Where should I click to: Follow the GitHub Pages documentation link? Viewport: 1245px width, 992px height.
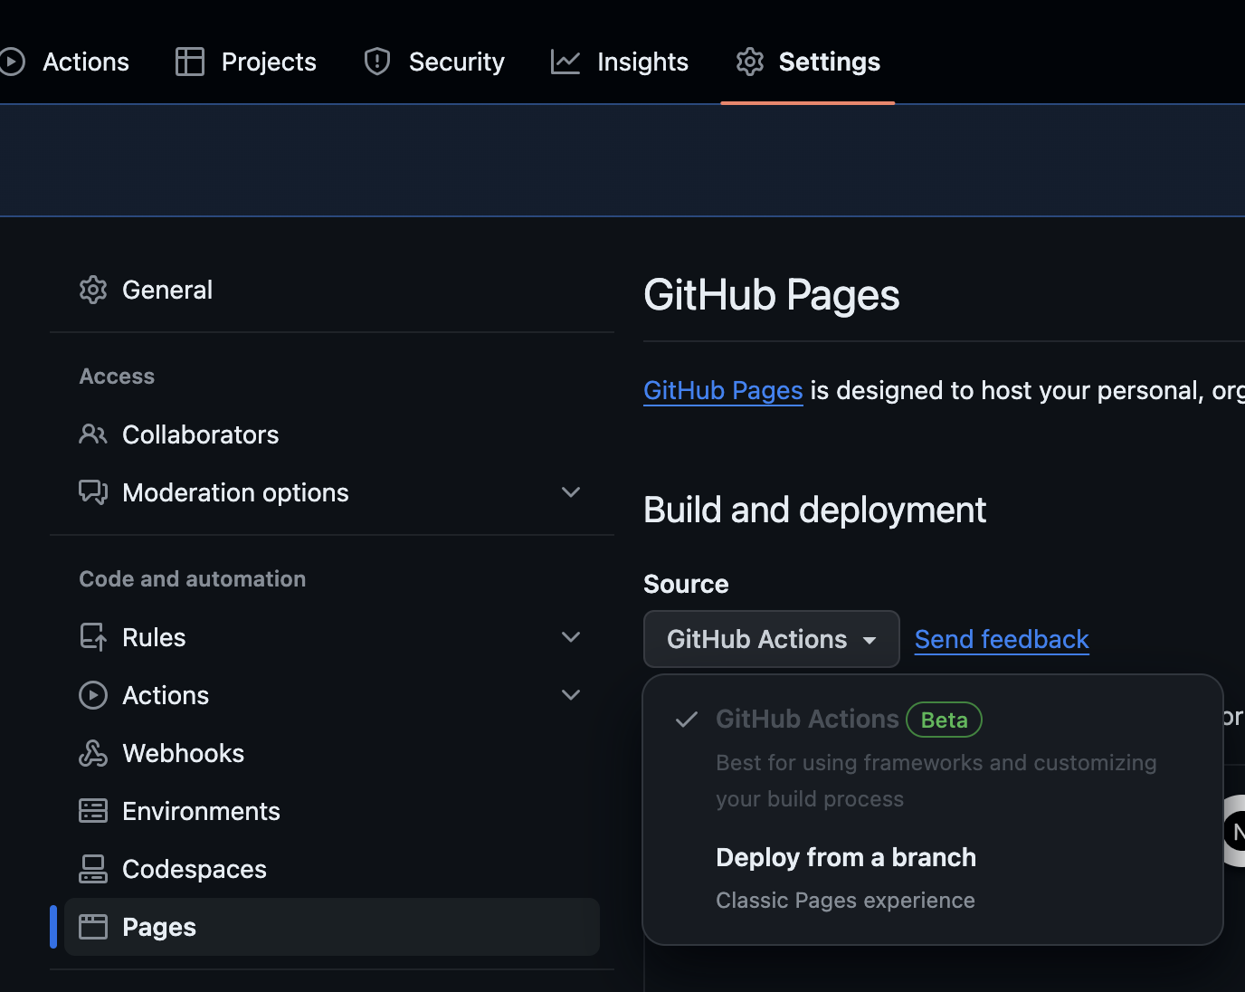click(x=723, y=390)
